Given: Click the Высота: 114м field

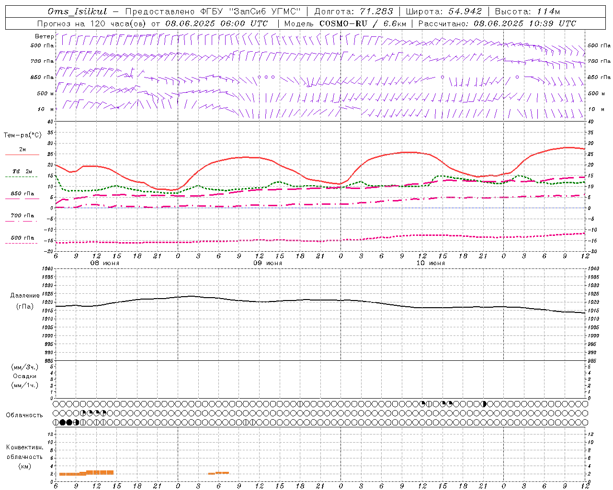Looking at the screenshot, I should [x=527, y=11].
